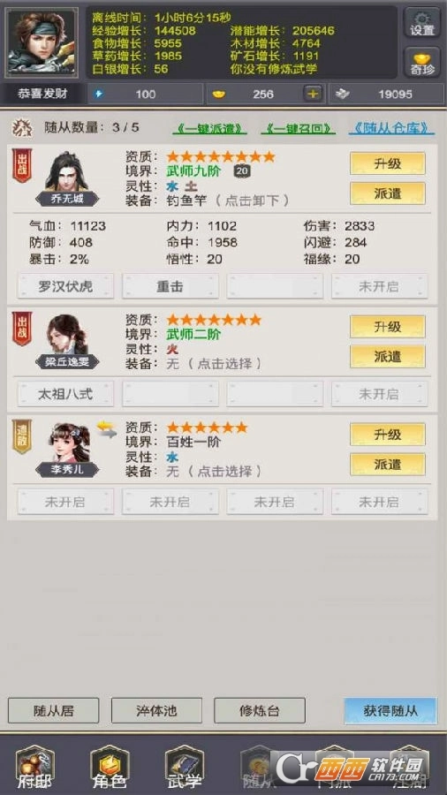This screenshot has width=447, height=795.
Task: Toggle the 逃敌 badge on 李秀儿
Action: coord(22,436)
